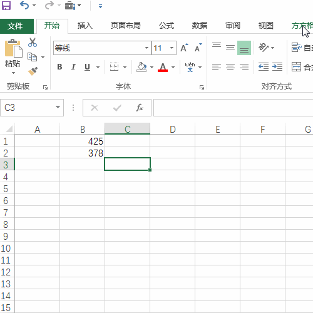
Task: Open the 字体 group dialog launcher
Action: (202, 87)
